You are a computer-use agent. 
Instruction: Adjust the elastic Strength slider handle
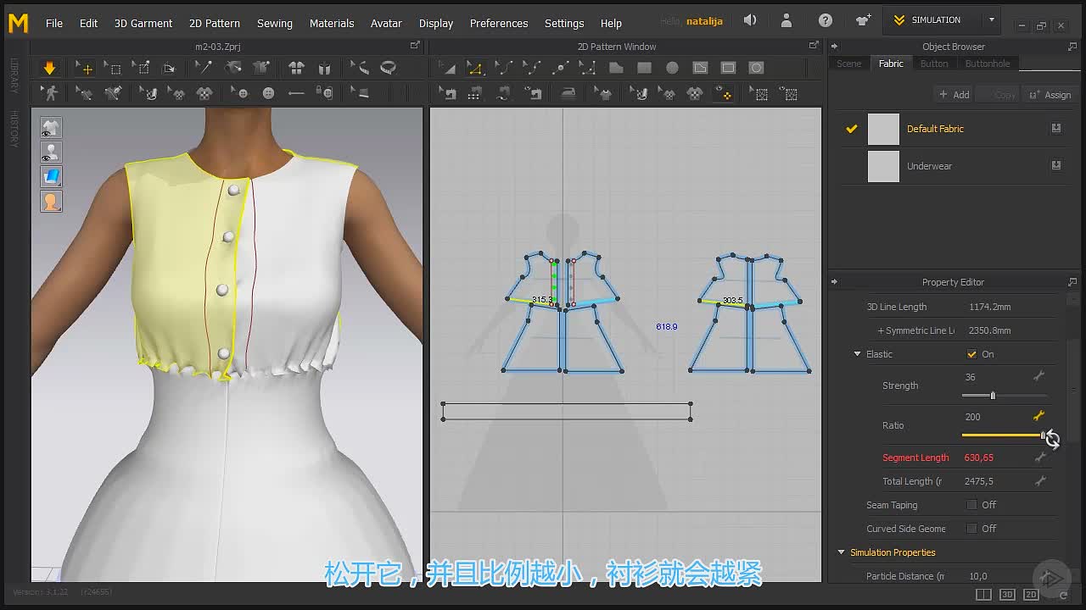pyautogui.click(x=993, y=396)
